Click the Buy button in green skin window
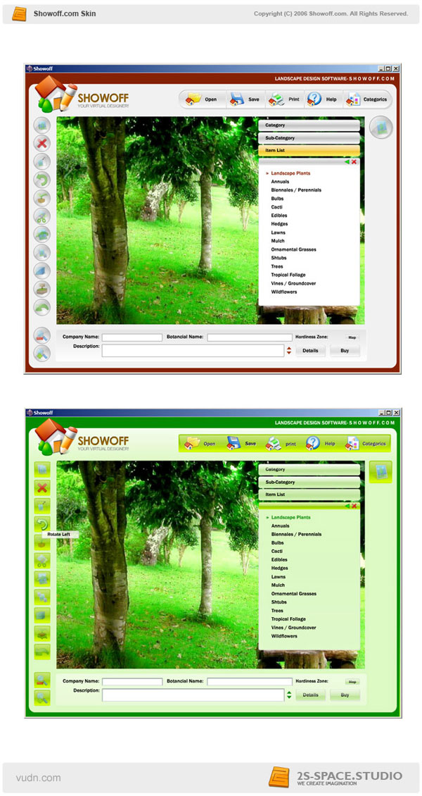422x796 pixels. 345,695
